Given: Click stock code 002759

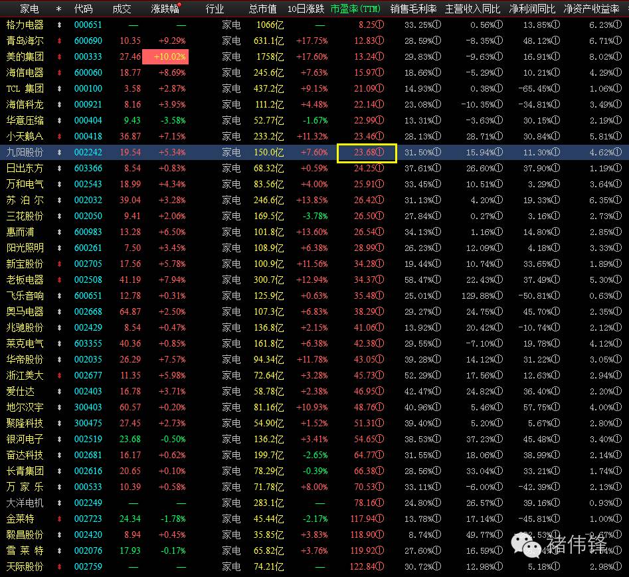Looking at the screenshot, I should 88,566.
